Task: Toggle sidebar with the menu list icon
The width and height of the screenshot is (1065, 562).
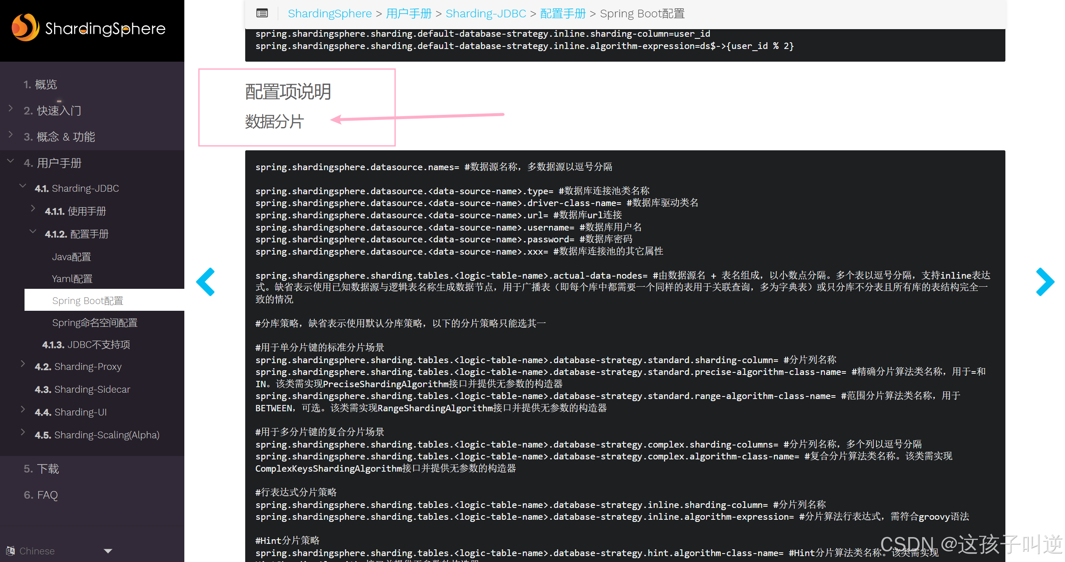Action: pos(262,14)
